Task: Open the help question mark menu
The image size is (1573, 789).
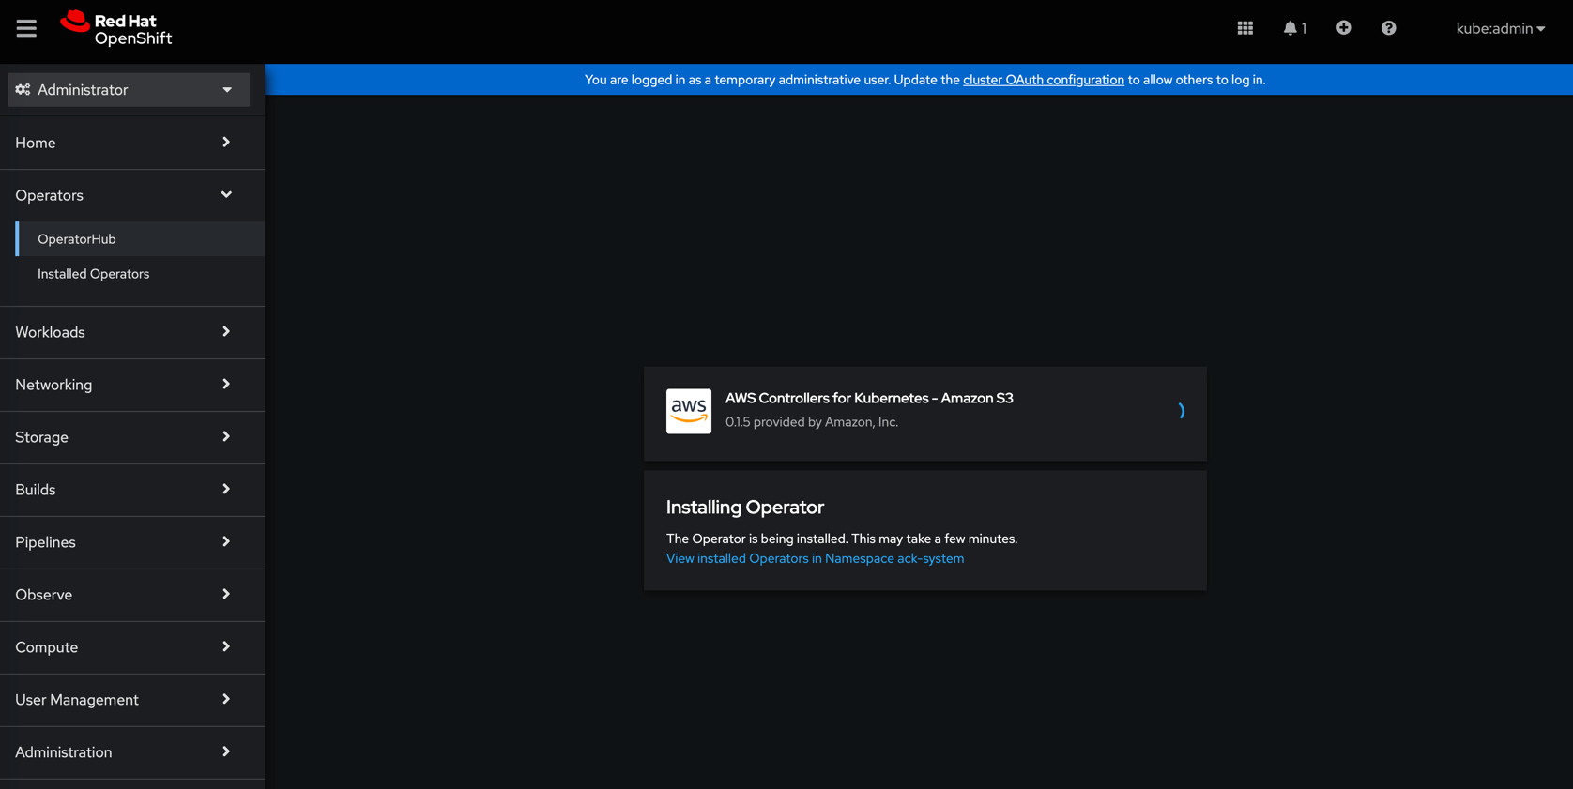Action: pyautogui.click(x=1388, y=28)
